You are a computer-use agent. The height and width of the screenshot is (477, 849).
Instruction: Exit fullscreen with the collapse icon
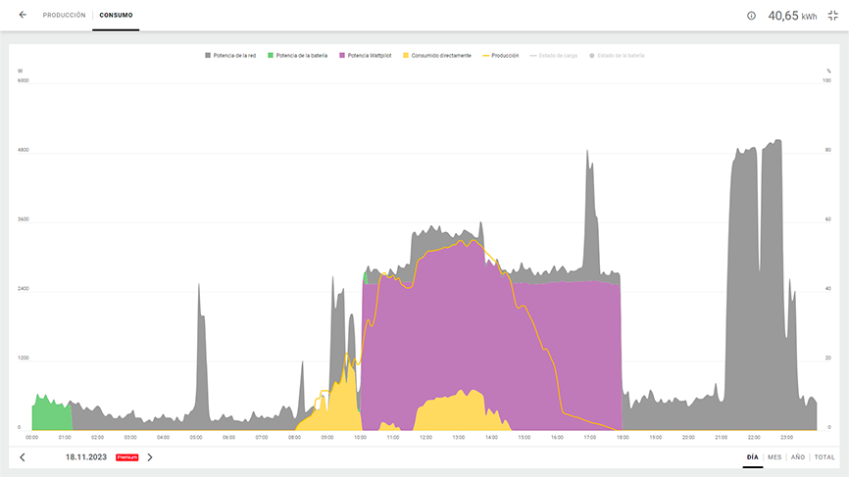tap(832, 16)
